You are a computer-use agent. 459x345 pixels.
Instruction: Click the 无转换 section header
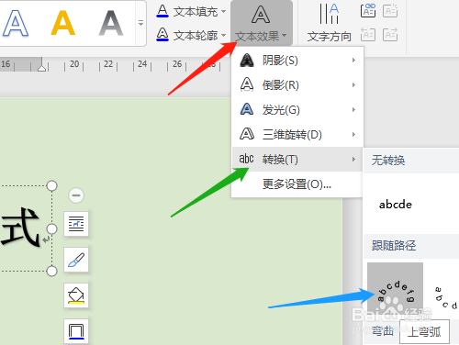point(388,161)
